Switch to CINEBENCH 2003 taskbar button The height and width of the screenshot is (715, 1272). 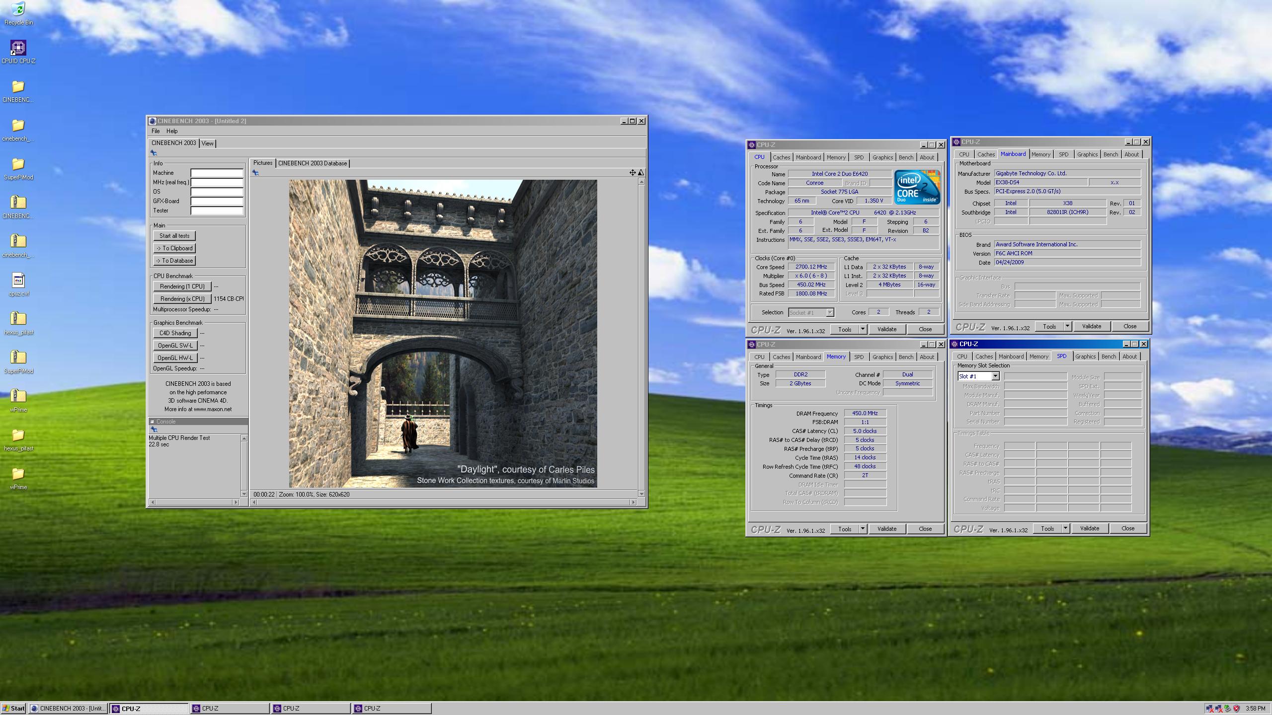pyautogui.click(x=68, y=709)
